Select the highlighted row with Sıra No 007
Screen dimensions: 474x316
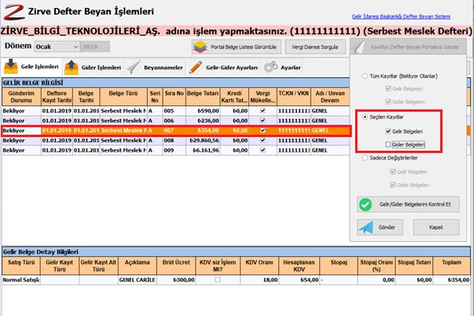coord(175,130)
